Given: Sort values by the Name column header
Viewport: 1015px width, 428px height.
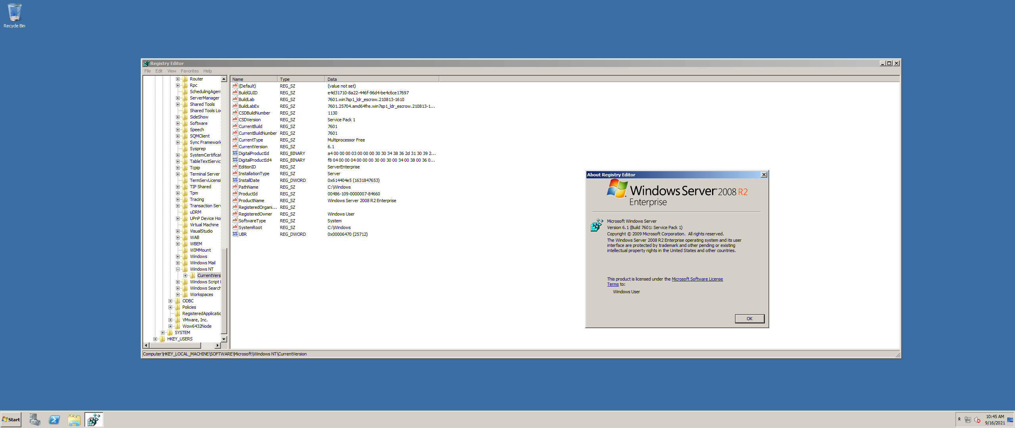Looking at the screenshot, I should point(254,79).
